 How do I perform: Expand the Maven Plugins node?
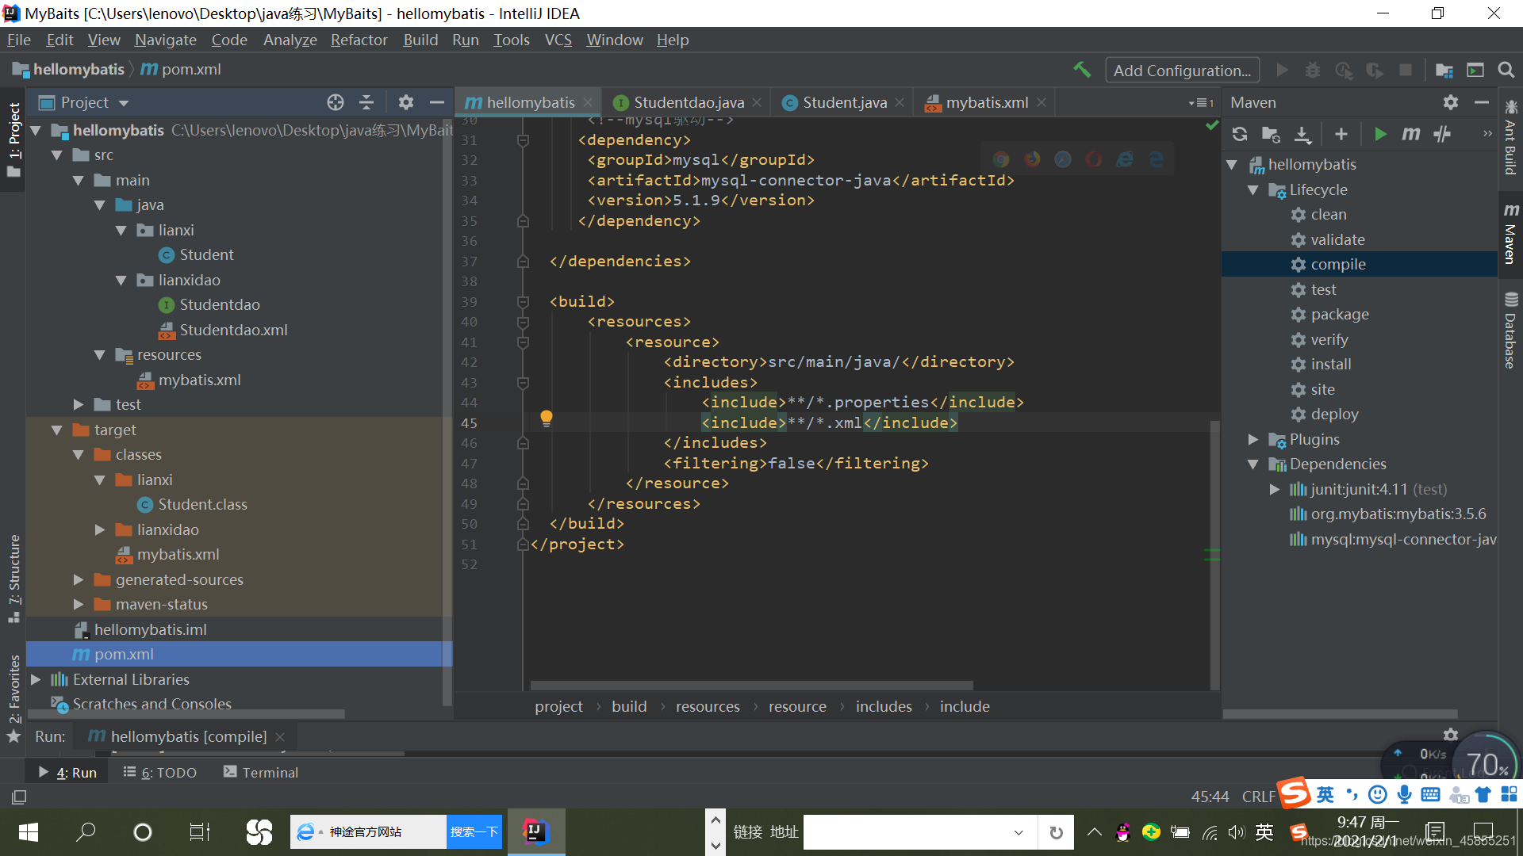coord(1253,440)
